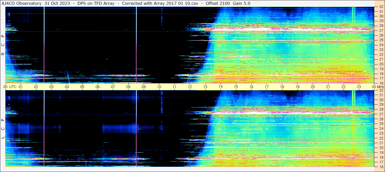Screen dimensions: 385x172
Task: Click the LCP label beside the lower spectrogram
Action: pyautogui.click(x=3, y=129)
